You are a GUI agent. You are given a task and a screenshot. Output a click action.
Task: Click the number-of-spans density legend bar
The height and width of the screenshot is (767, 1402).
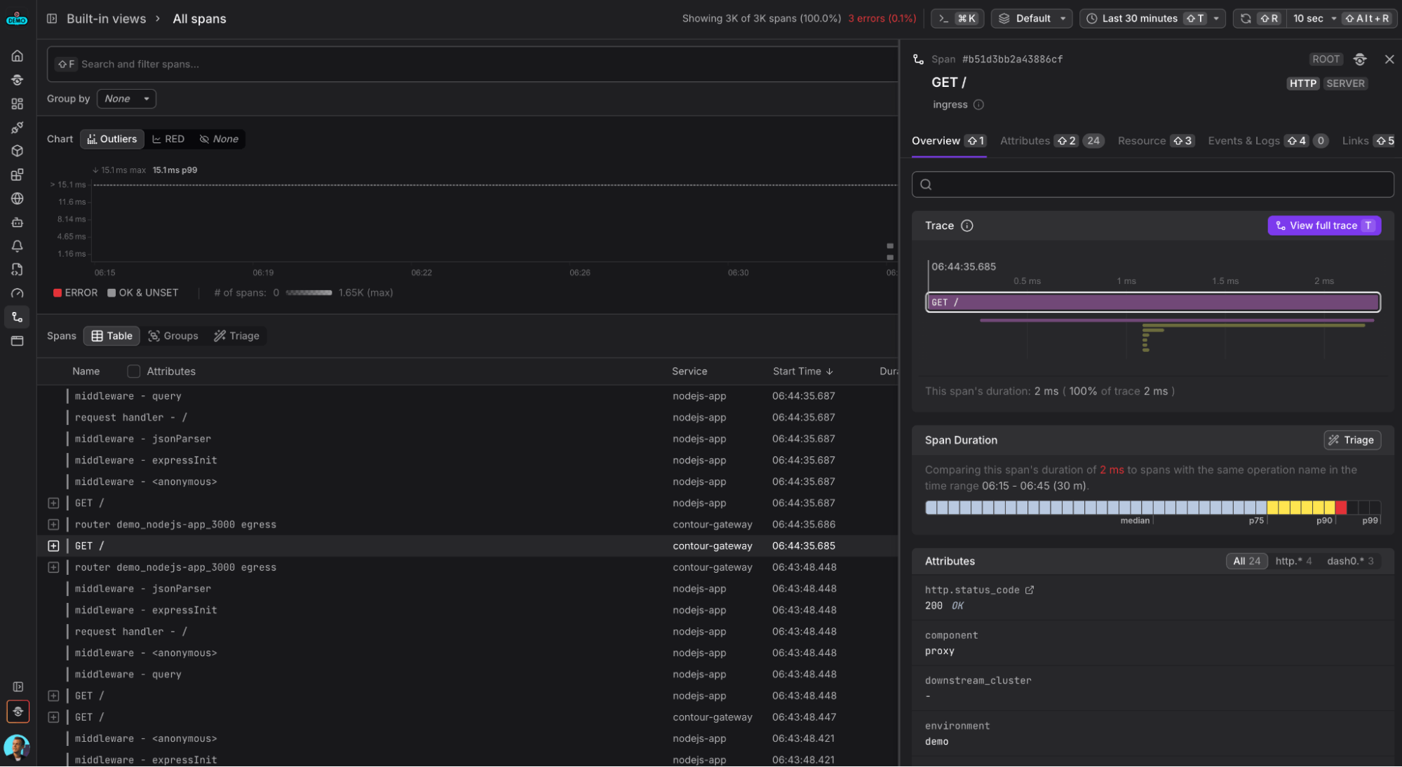309,293
